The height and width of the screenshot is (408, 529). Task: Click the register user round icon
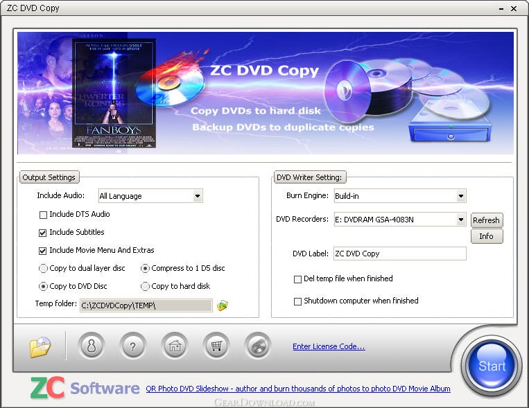point(91,346)
